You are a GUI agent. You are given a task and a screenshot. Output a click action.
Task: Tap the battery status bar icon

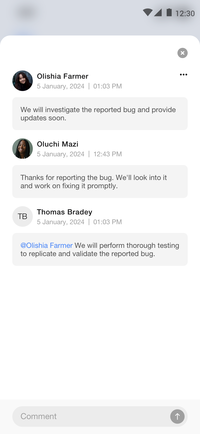[x=169, y=12]
